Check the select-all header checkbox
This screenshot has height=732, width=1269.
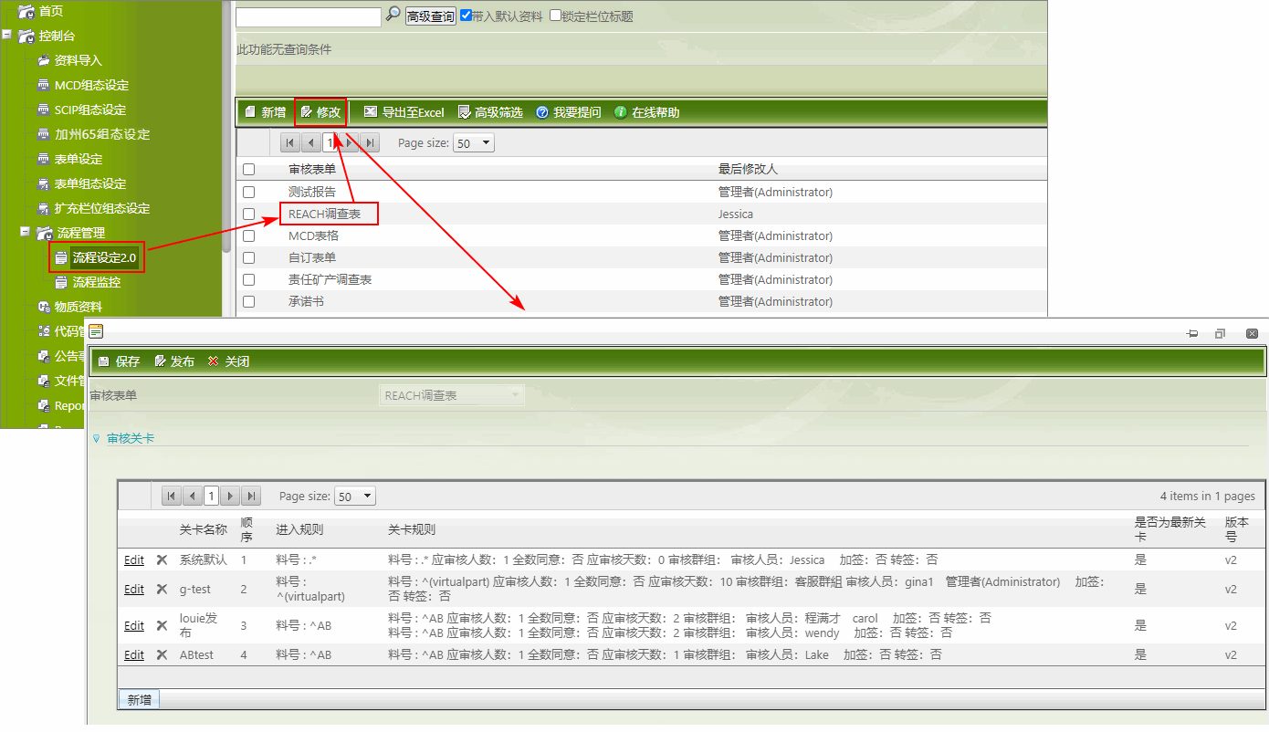click(248, 170)
